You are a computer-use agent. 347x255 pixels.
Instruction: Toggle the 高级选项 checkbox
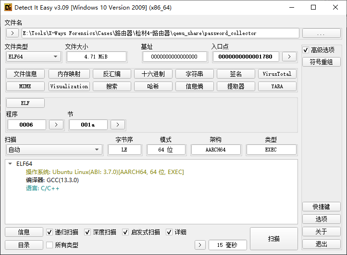click(306, 50)
